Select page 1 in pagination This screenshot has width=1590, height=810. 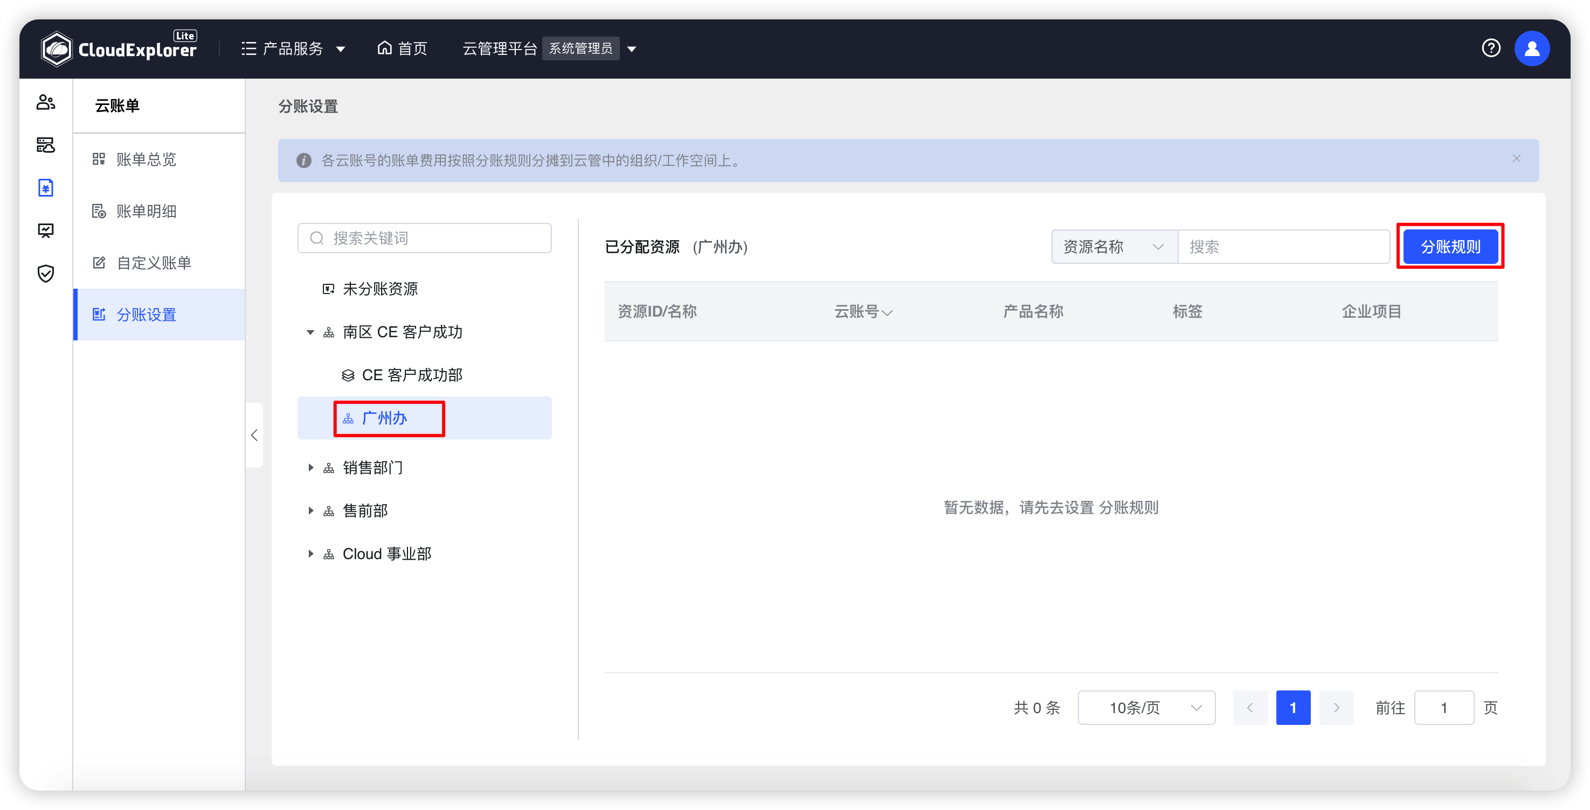[1293, 708]
